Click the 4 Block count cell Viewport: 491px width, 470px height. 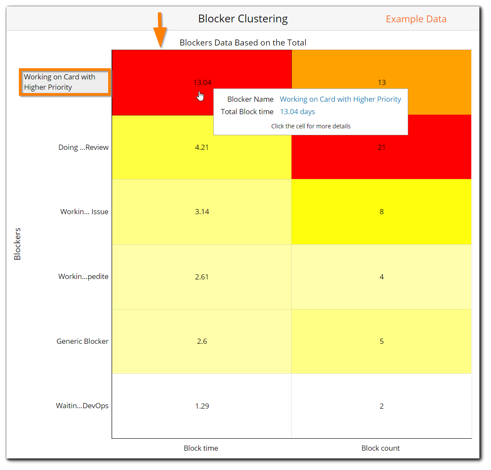click(x=382, y=276)
